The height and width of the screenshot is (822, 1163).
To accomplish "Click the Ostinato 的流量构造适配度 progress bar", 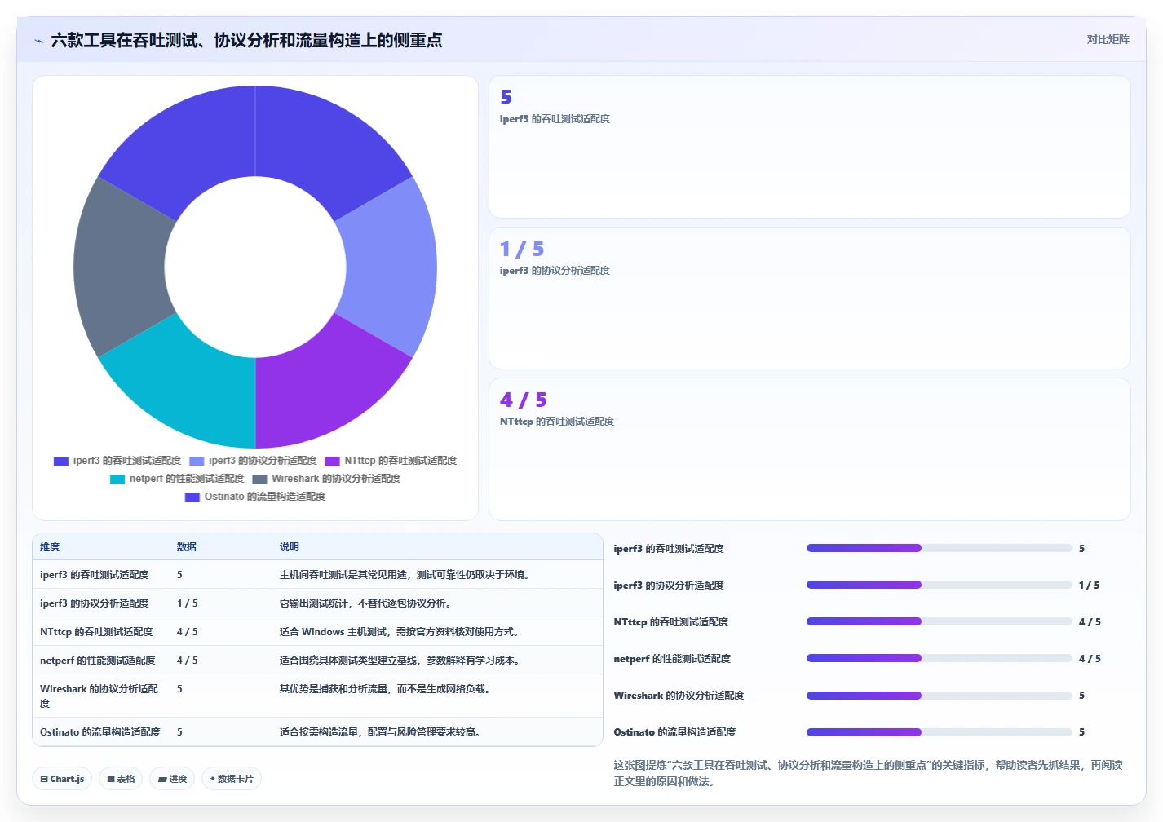I will coord(939,732).
